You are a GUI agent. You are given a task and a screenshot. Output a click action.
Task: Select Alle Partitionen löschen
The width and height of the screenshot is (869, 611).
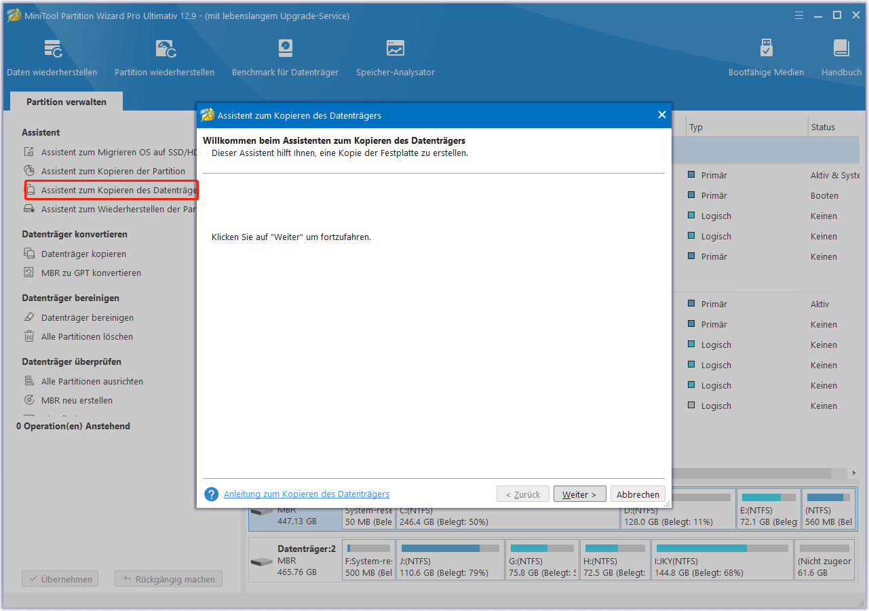coord(87,336)
